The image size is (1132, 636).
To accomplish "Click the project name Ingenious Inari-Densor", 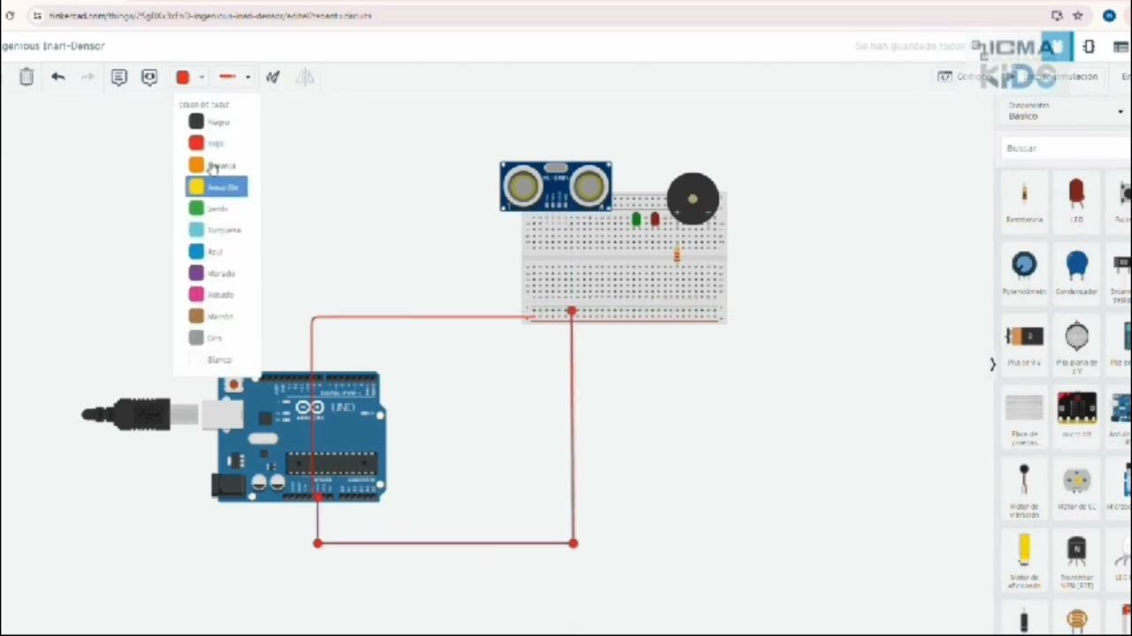I will 53,46.
